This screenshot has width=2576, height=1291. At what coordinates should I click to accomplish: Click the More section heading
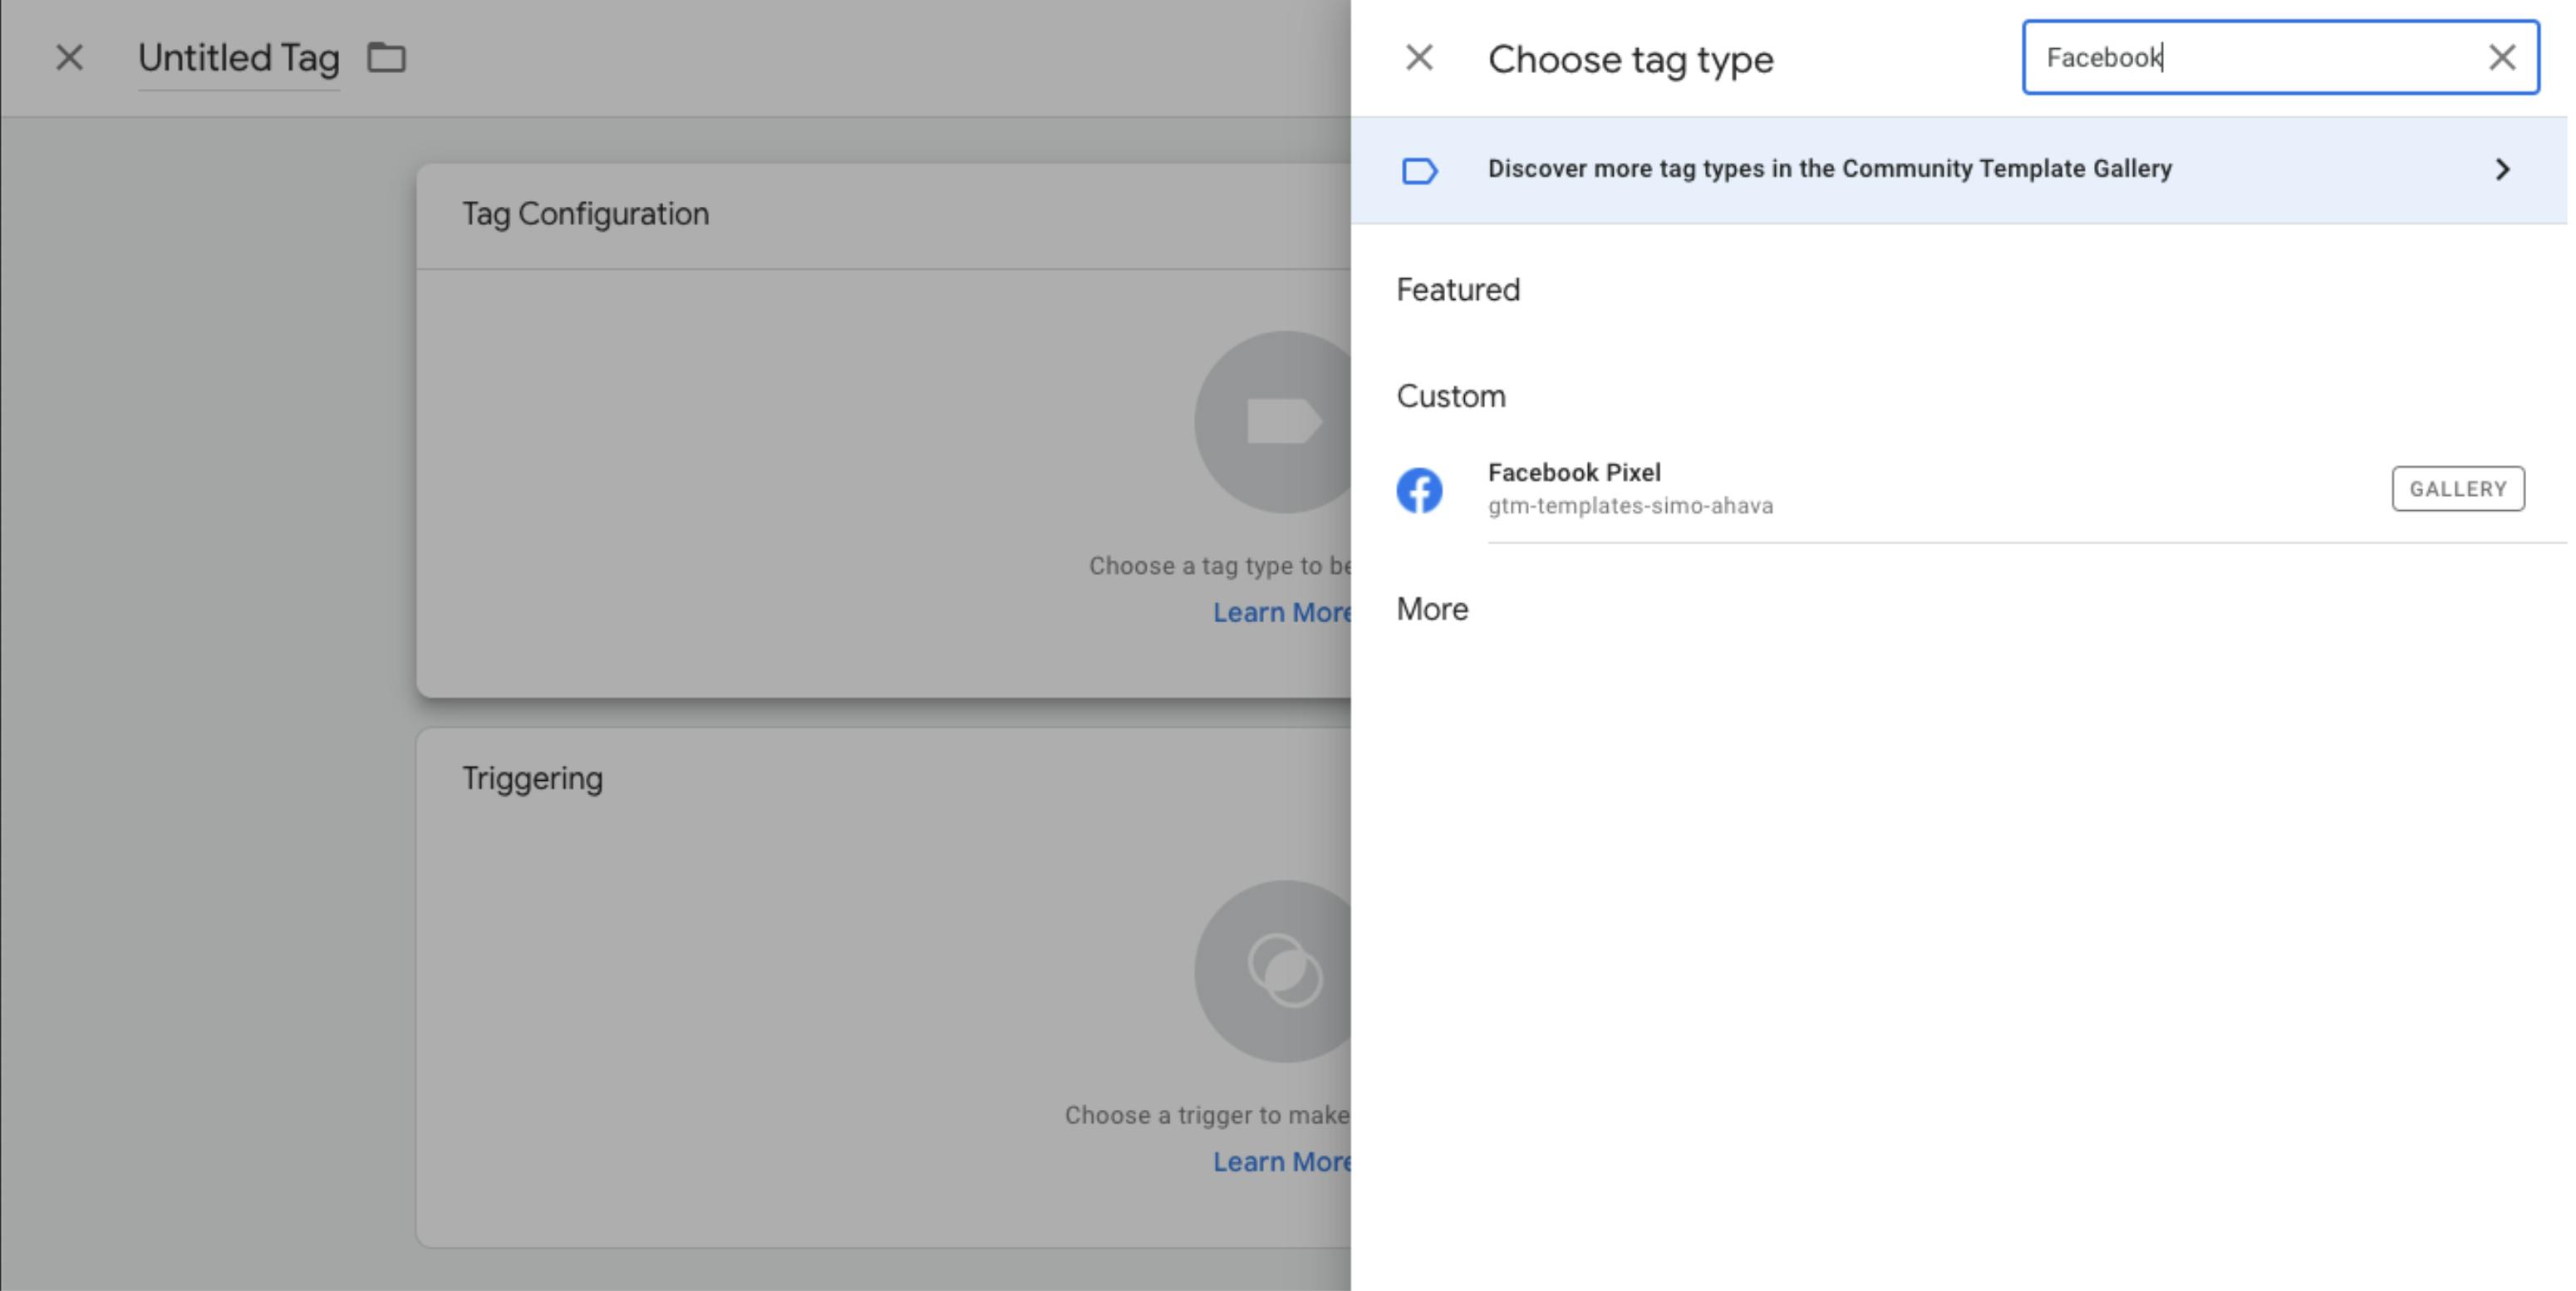(x=1432, y=609)
